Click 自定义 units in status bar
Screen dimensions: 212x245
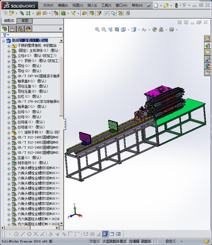tap(171, 241)
